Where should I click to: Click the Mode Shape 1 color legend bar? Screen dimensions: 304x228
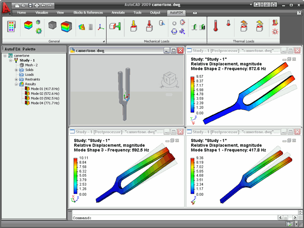(192, 176)
